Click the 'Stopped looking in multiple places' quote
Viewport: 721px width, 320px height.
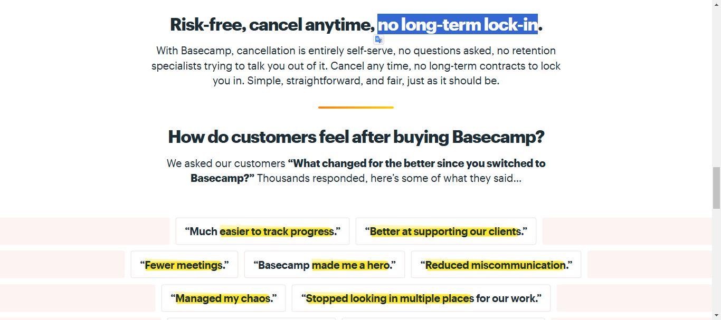421,298
